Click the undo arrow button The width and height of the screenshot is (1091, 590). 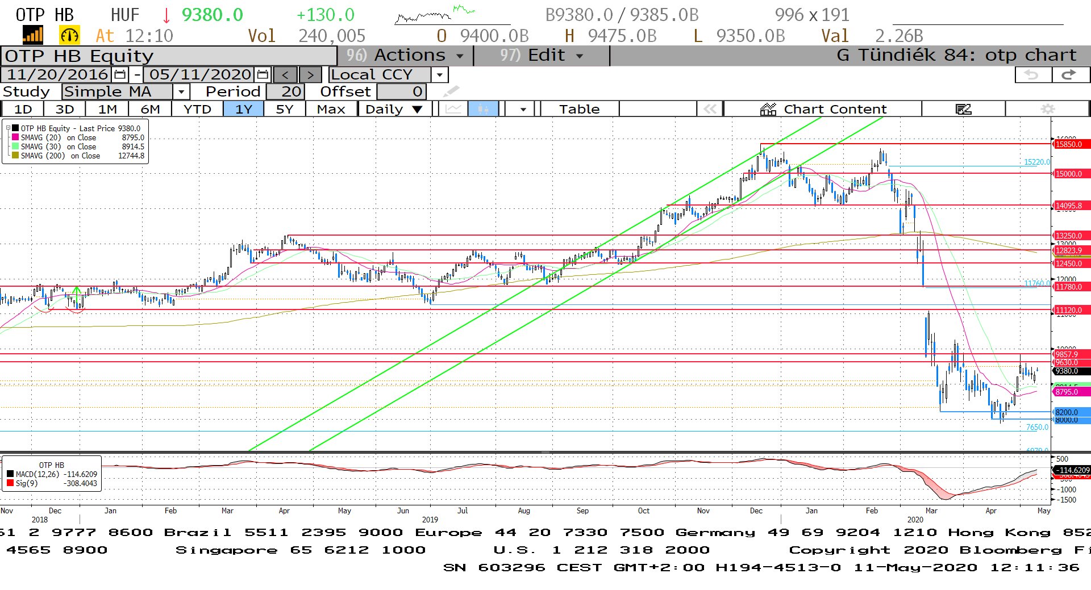1032,74
